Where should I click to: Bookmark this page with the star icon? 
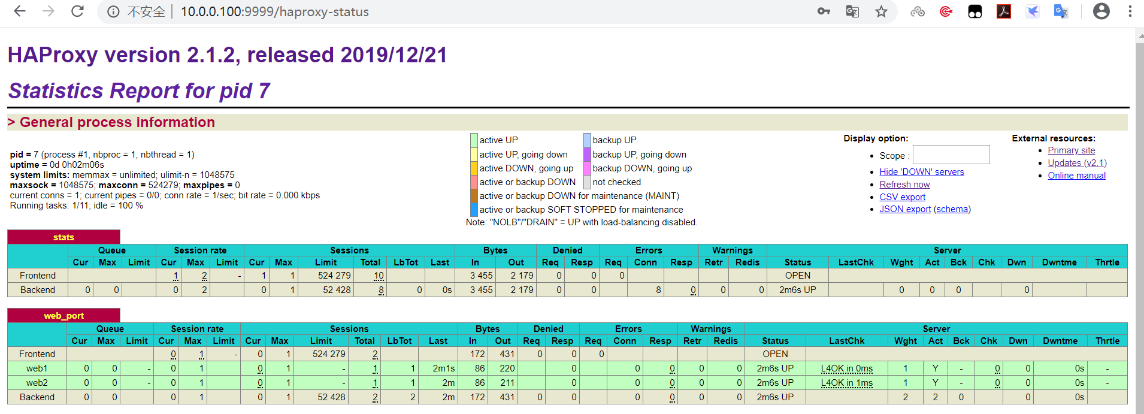(881, 11)
